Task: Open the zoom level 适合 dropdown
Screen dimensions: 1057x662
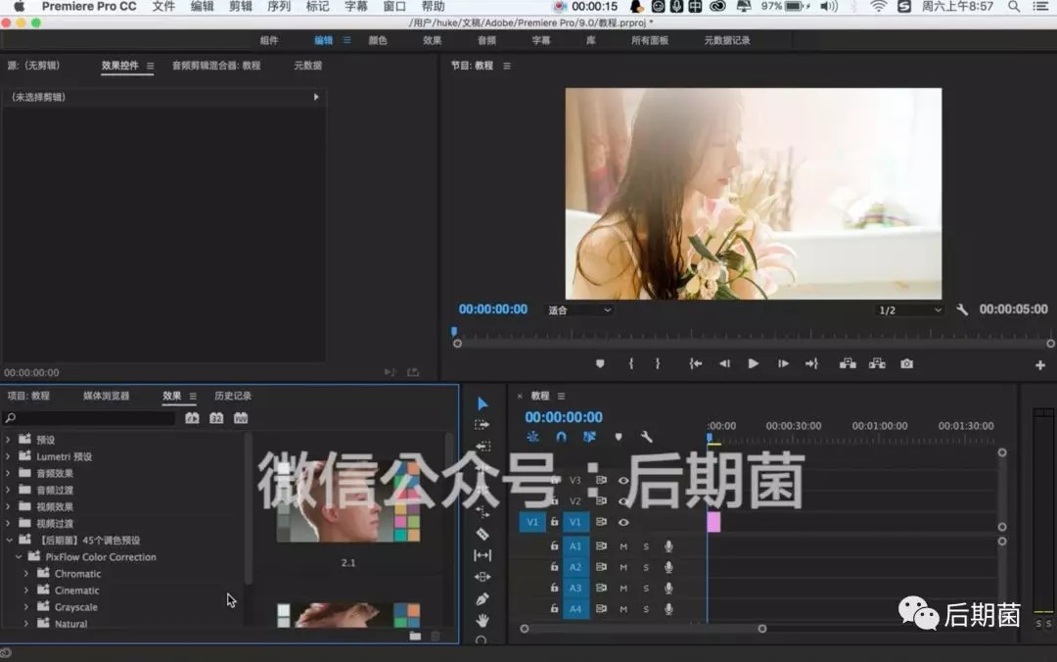Action: click(579, 310)
